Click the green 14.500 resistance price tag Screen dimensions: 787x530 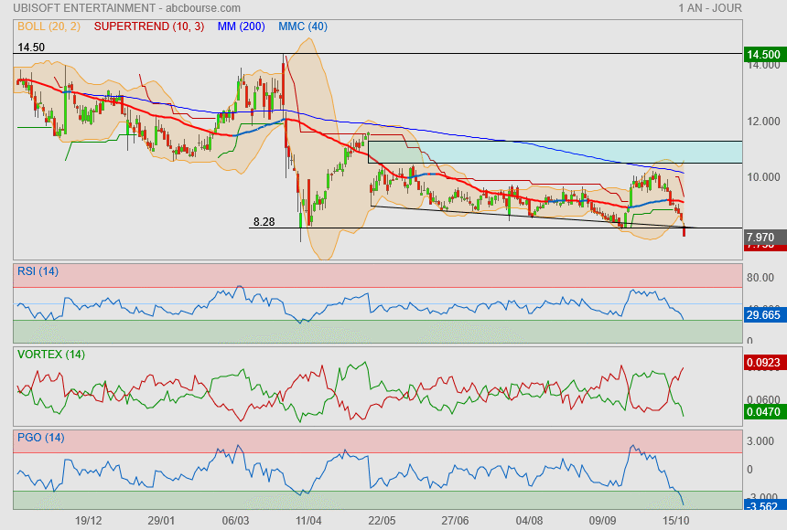(x=764, y=55)
